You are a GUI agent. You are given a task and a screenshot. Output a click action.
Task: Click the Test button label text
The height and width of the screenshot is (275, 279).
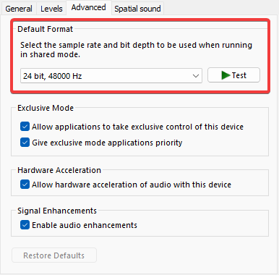click(x=239, y=75)
